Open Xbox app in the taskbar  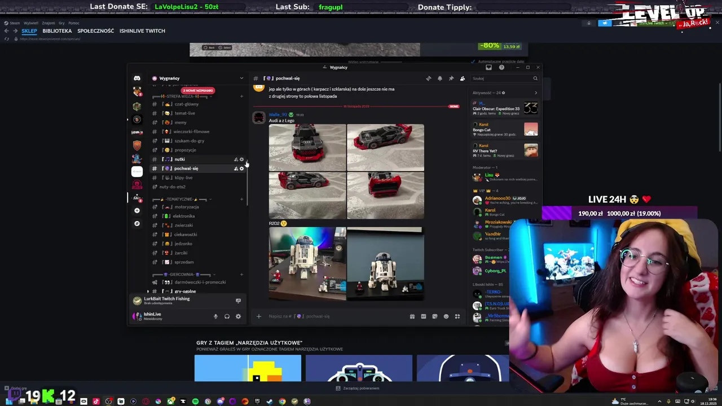170,401
